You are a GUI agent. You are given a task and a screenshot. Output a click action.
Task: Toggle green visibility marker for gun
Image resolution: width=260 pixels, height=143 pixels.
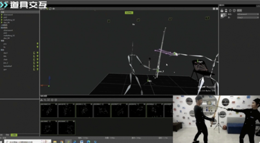click(x=38, y=69)
